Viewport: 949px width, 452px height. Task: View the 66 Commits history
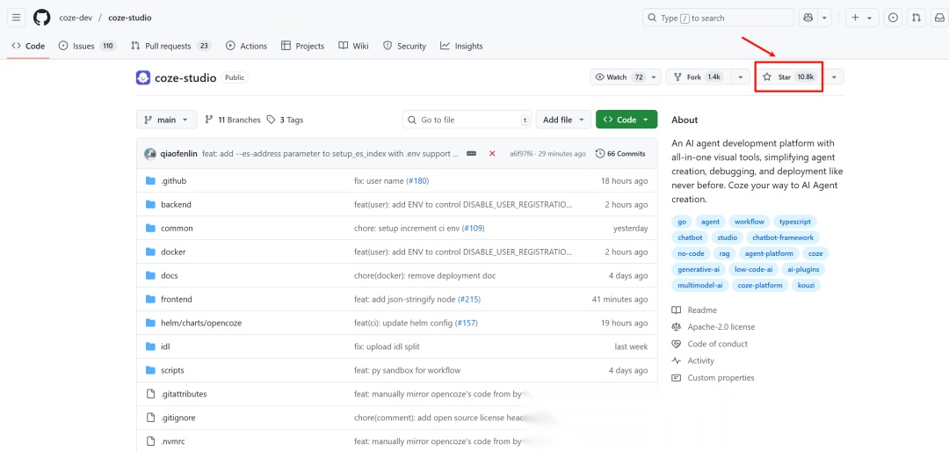click(620, 154)
